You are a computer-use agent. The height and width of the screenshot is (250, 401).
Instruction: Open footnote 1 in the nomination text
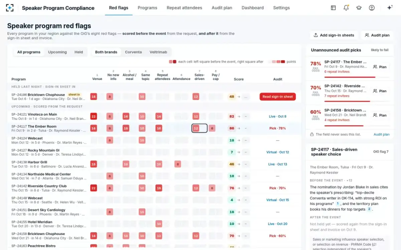coord(338,204)
